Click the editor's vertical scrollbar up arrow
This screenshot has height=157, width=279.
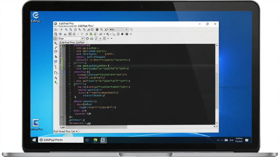click(217, 46)
